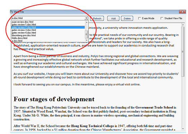Click the View File window icon
Screen dimensions: 188x134
click(x=11, y=12)
